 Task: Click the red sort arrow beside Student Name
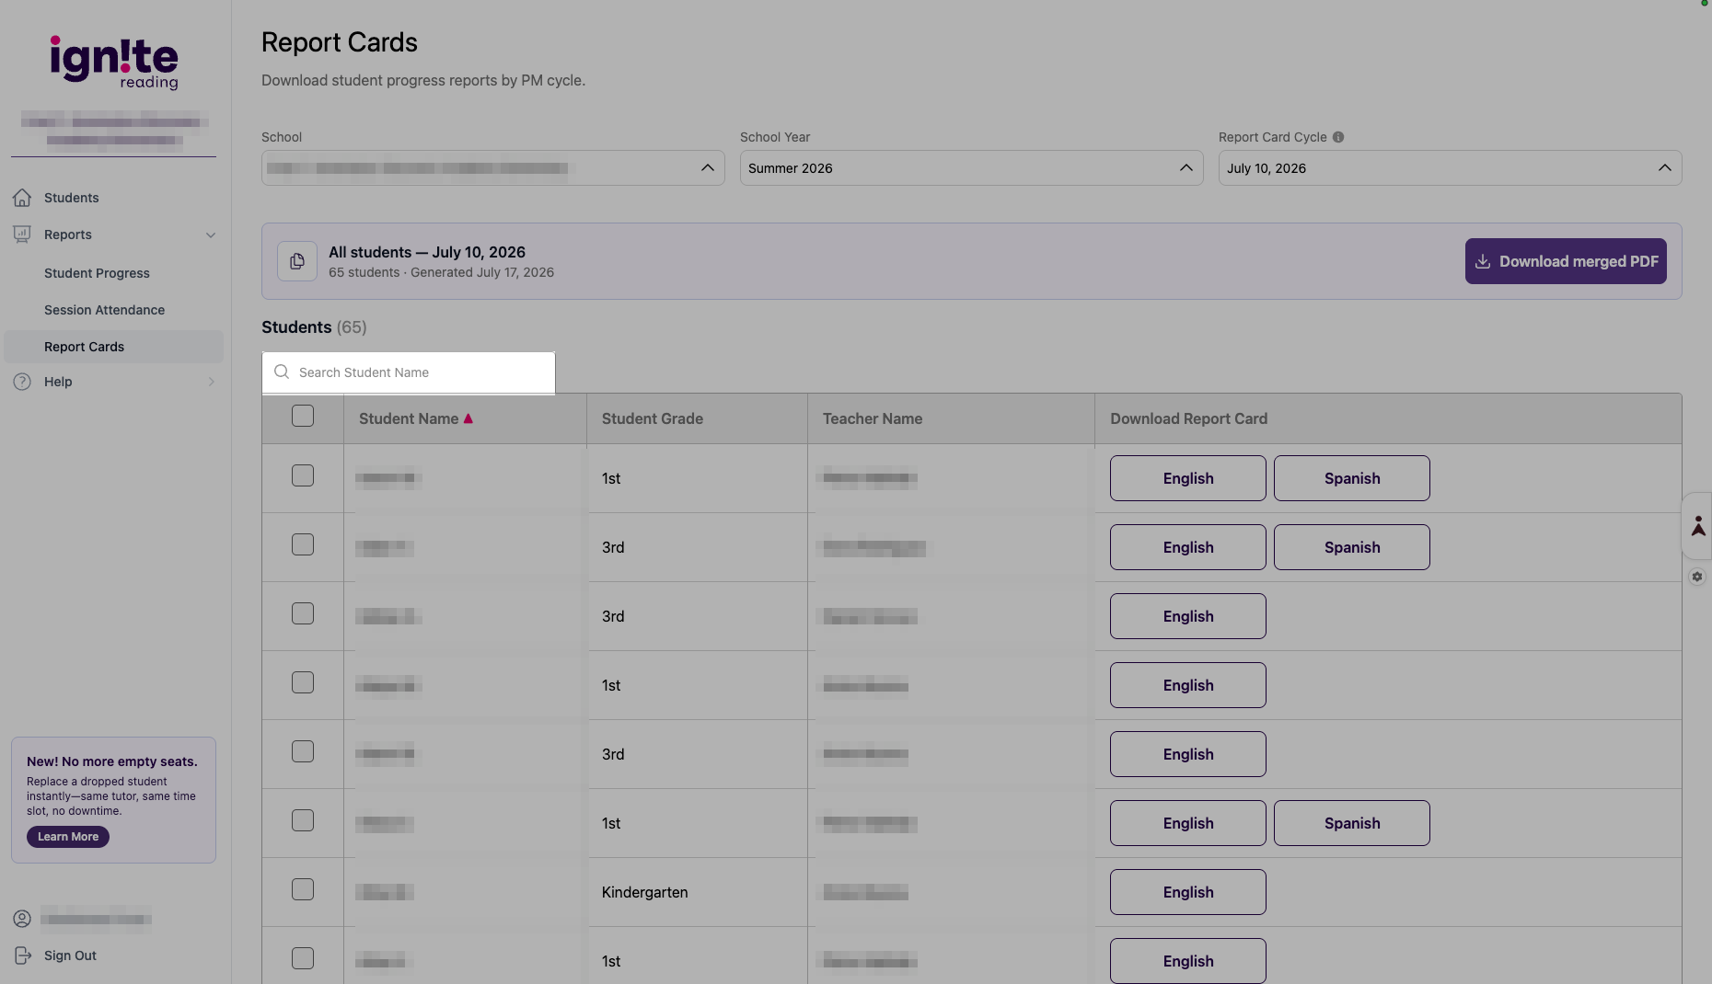pos(468,418)
